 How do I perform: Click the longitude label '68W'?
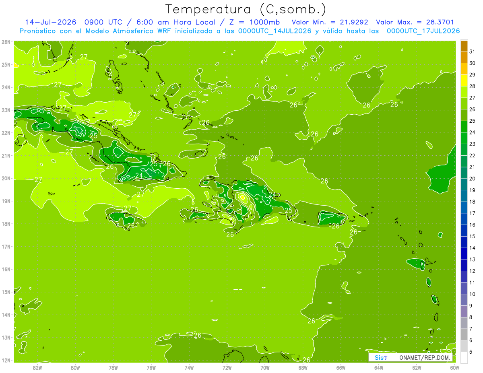(x=303, y=367)
